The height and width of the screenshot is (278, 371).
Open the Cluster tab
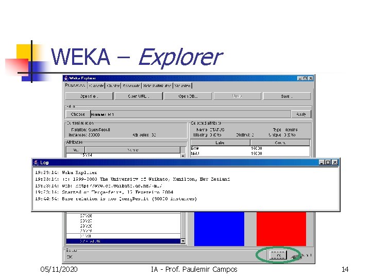click(113, 85)
